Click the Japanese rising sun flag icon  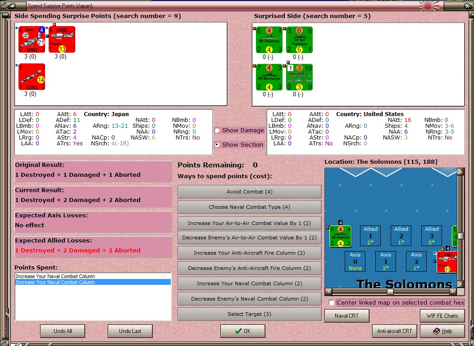click(429, 5)
